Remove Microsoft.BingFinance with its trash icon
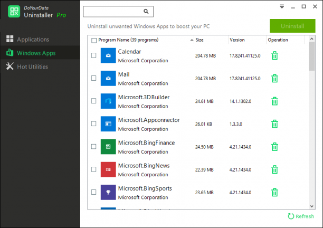This screenshot has width=323, height=228. pos(274,147)
